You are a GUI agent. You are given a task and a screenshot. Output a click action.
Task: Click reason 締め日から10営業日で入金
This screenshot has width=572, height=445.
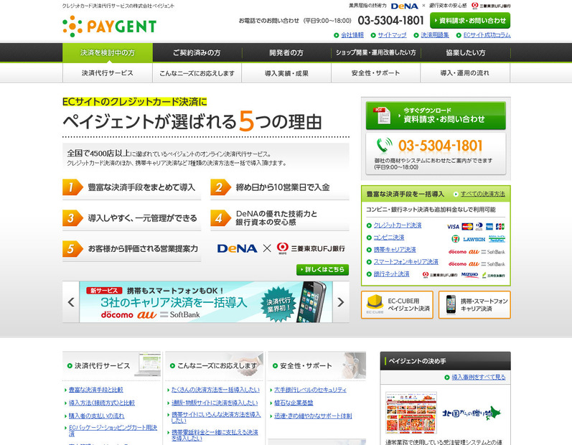(x=280, y=188)
